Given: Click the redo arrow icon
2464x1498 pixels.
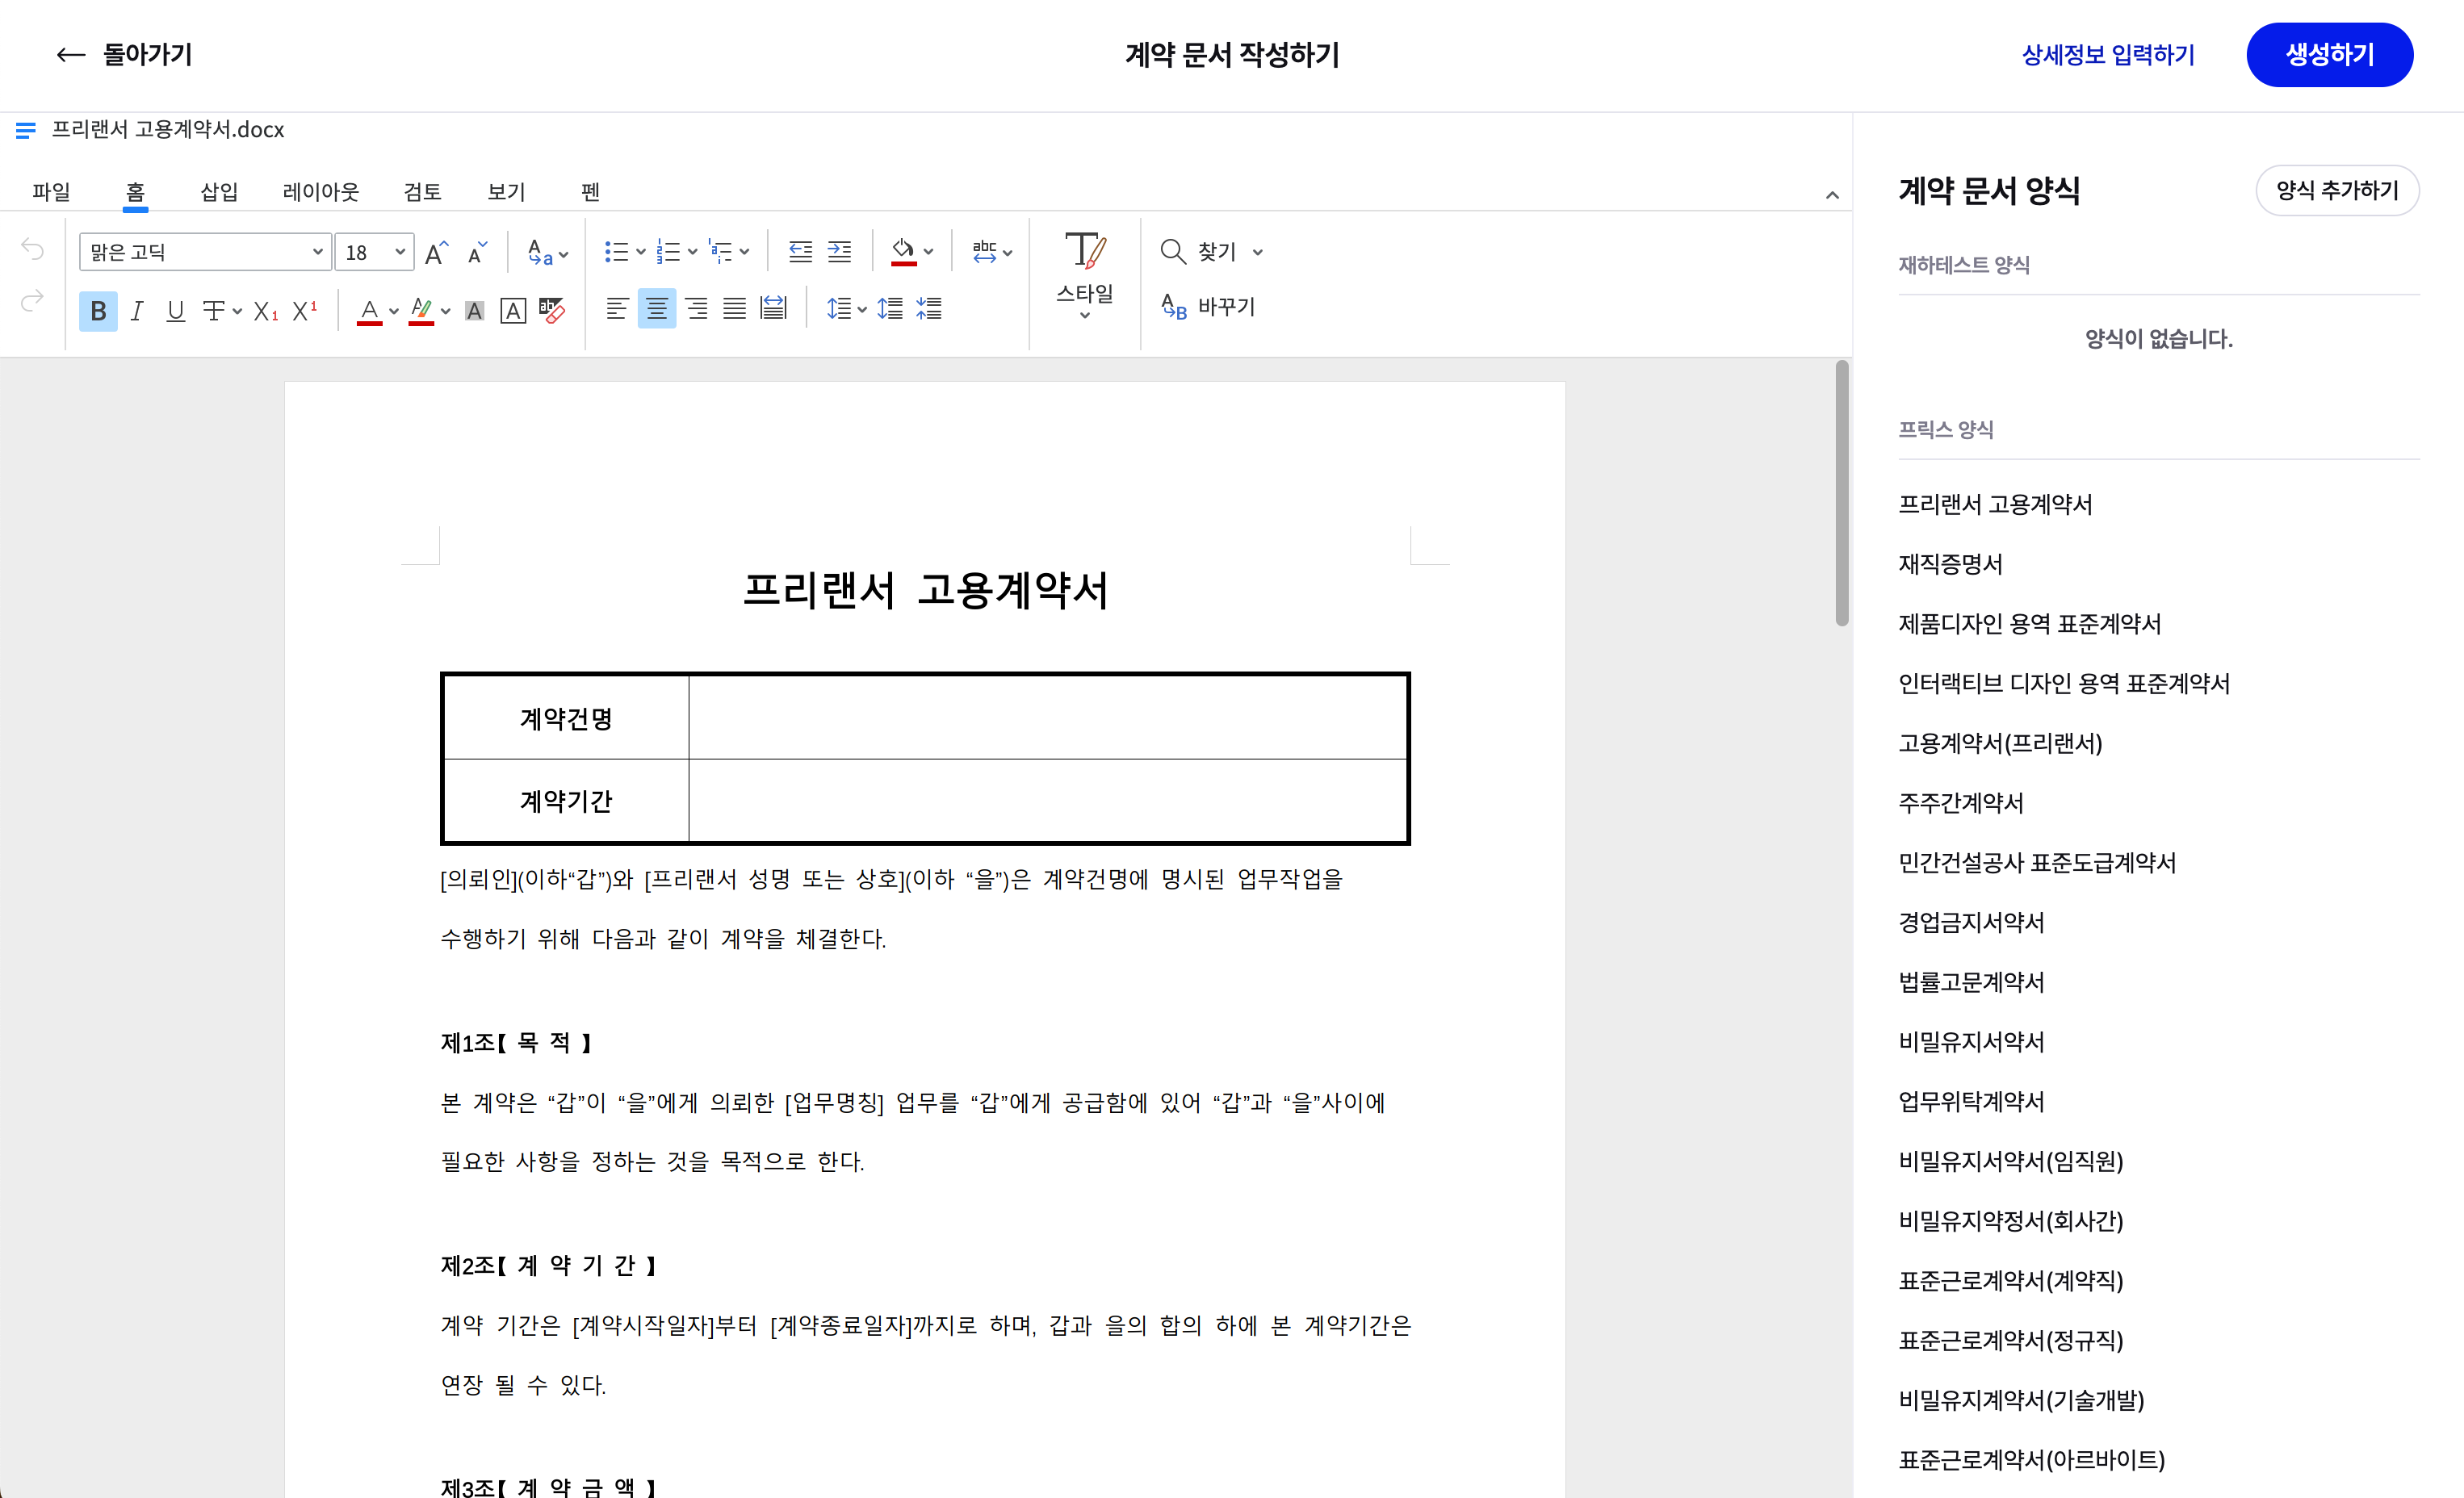Looking at the screenshot, I should tap(32, 300).
